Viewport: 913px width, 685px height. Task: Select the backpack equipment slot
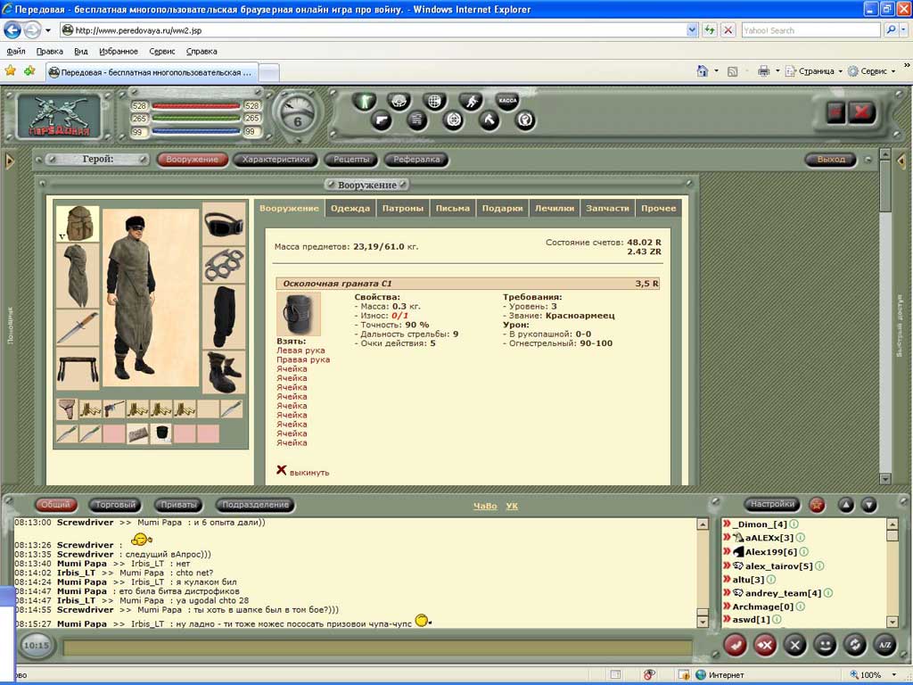78,222
